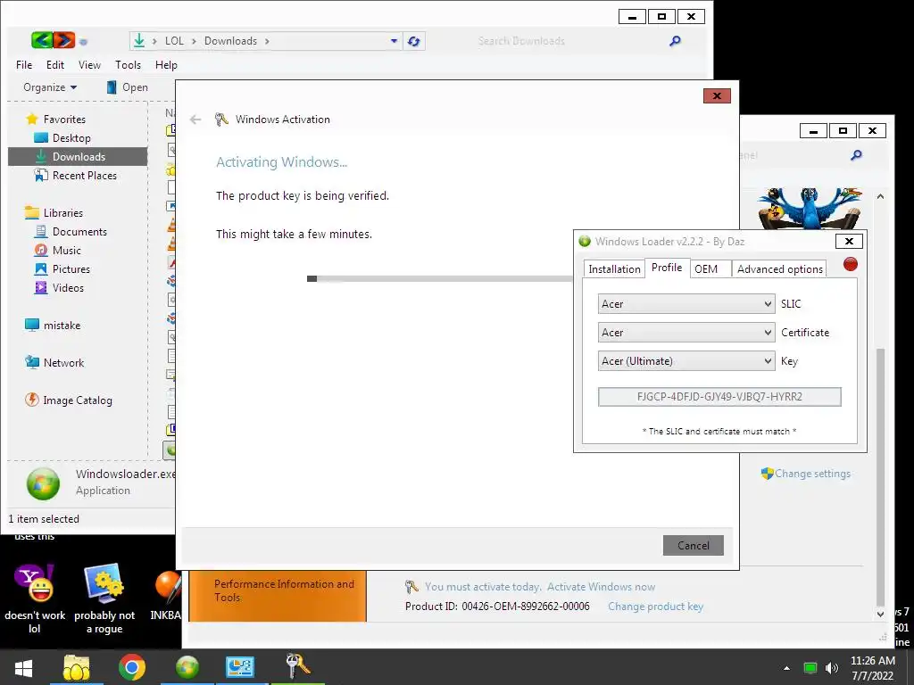Switch to the Profile tab
Viewport: 914px width, 685px height.
[667, 268]
